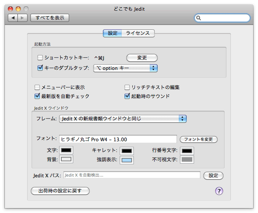258x213 pixels.
Task: Open the キャレット color well
Action: (x=127, y=151)
